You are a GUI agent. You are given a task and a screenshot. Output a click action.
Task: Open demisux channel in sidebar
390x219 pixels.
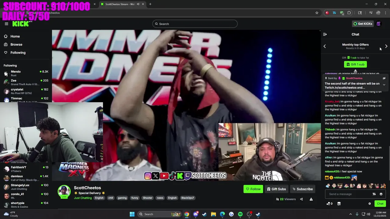(26, 178)
